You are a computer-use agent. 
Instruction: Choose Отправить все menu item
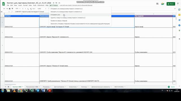80,15
